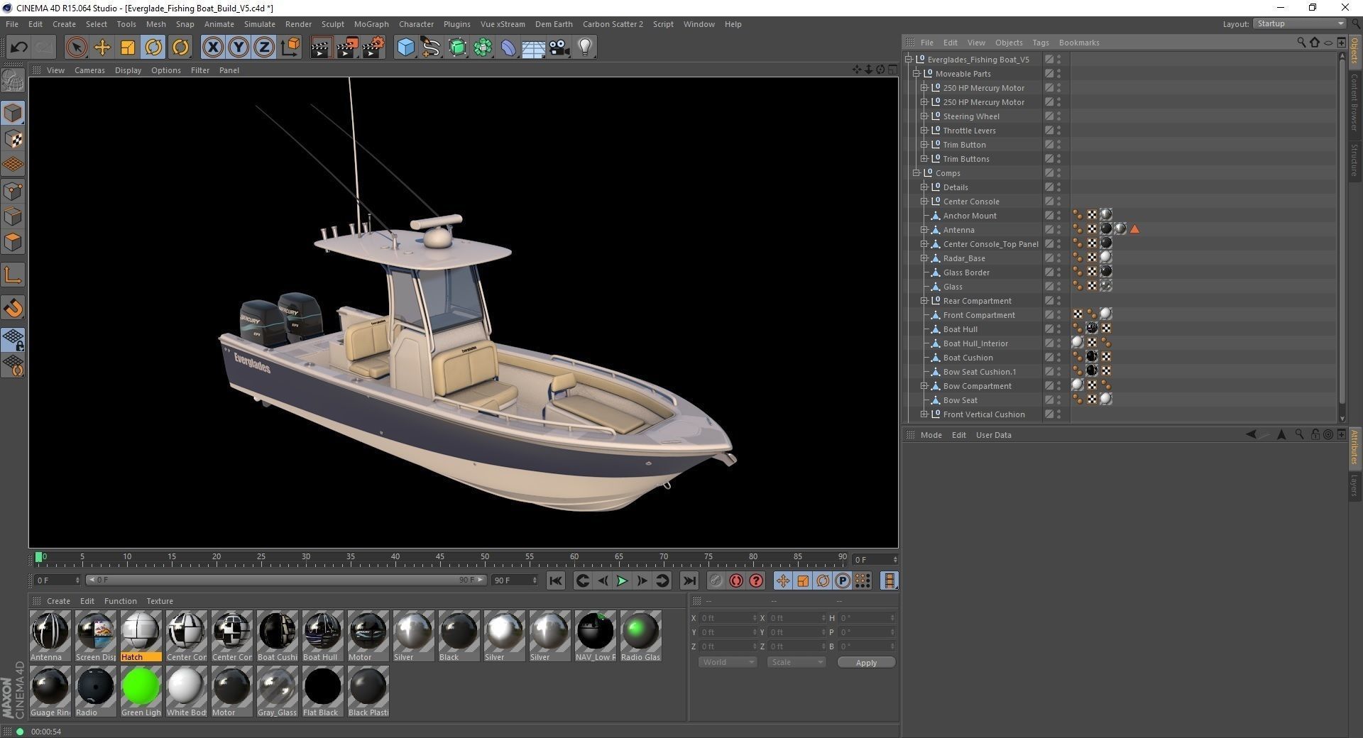Expand the Antenna object
Viewport: 1363px width, 738px height.
click(924, 230)
